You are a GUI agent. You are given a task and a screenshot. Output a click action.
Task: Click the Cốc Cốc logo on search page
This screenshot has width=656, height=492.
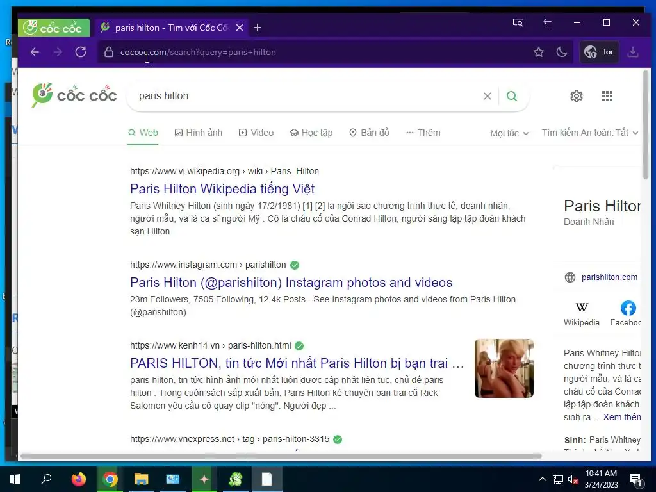point(74,95)
